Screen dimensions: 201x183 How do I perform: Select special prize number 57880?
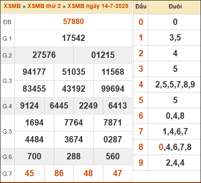pyautogui.click(x=73, y=22)
